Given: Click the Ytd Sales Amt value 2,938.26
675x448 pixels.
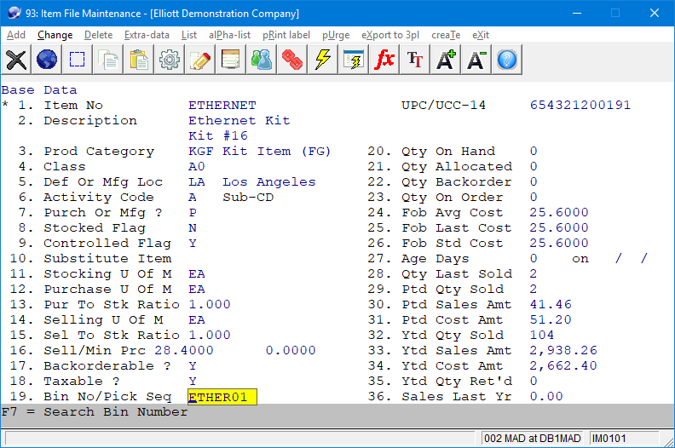Looking at the screenshot, I should click(x=563, y=350).
